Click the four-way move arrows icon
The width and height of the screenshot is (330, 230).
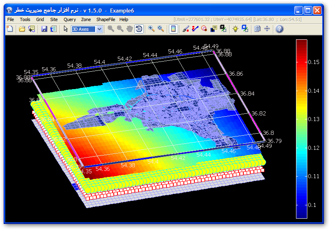[x=267, y=29]
